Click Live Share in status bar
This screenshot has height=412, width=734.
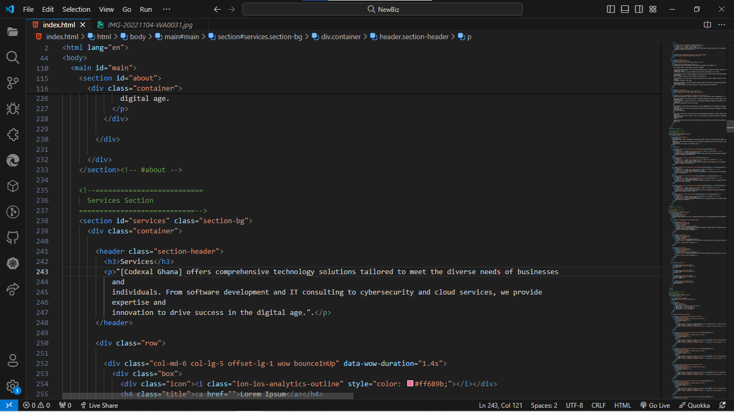[99, 406]
